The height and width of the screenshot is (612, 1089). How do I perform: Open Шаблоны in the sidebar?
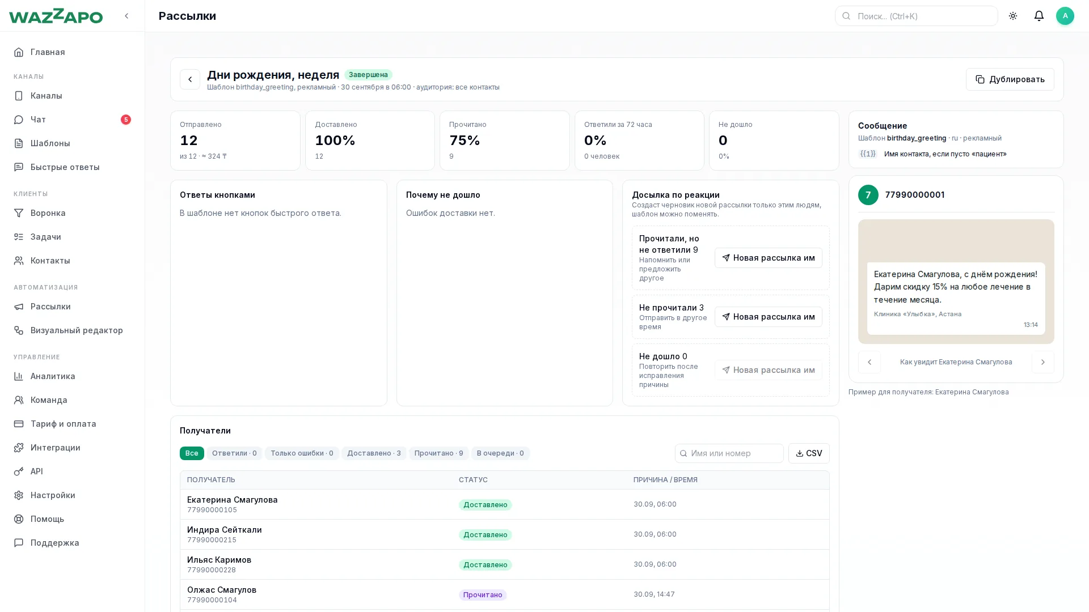coord(72,143)
